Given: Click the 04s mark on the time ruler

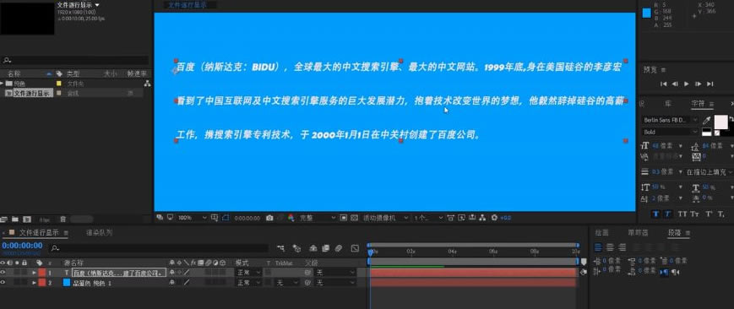Looking at the screenshot, I should (452, 252).
